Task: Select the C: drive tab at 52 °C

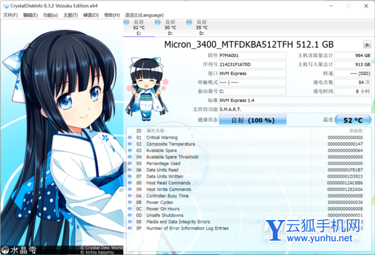Action: coord(139,27)
